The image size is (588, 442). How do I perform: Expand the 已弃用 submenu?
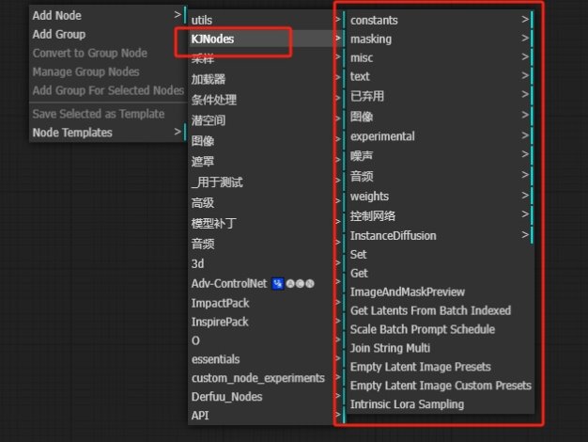(x=441, y=96)
